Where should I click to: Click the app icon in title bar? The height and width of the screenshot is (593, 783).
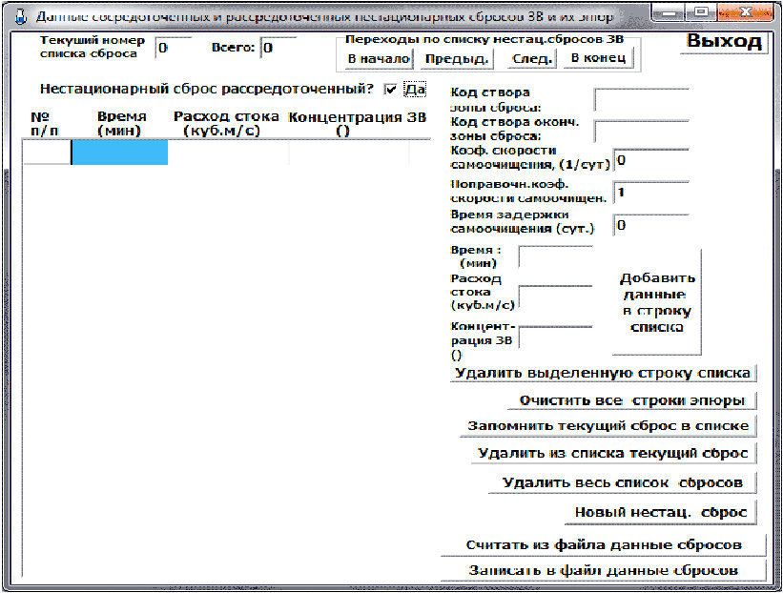(20, 16)
